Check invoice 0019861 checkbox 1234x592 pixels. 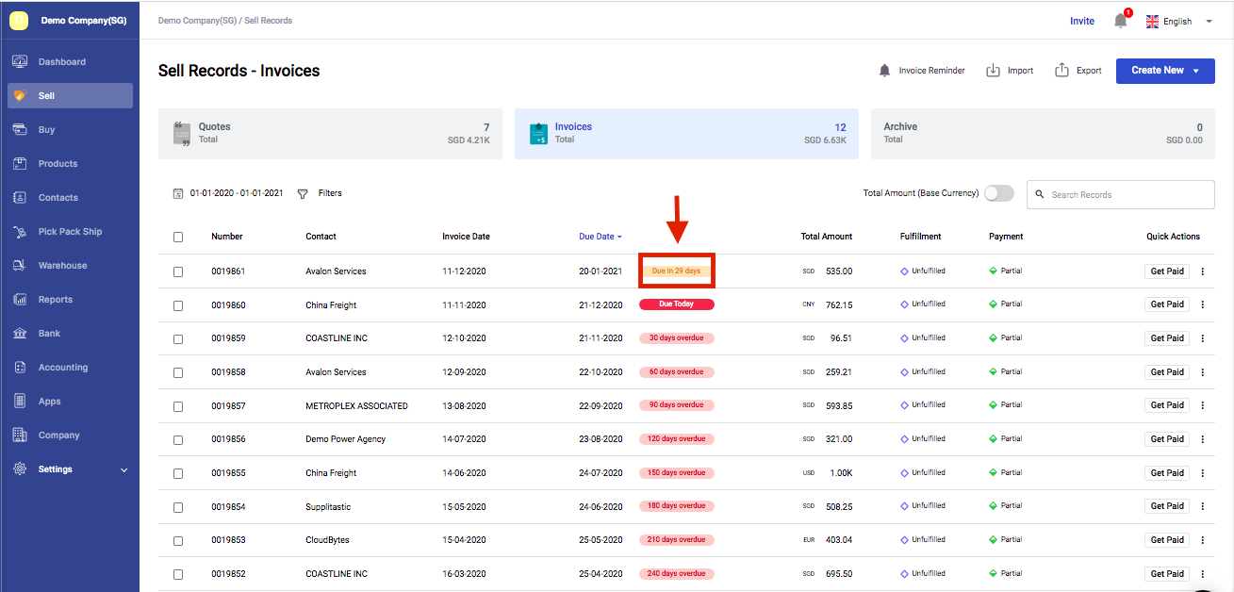178,271
